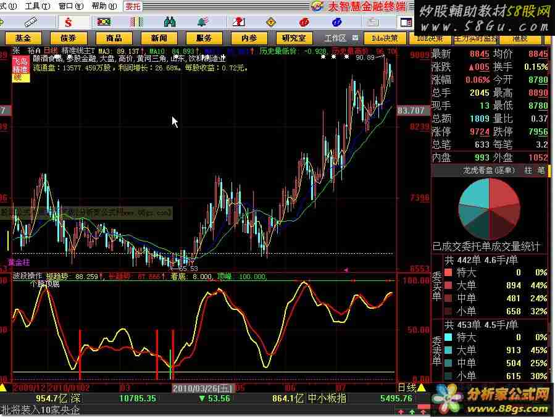Click the right yellow triangle beside 日线
The height and width of the screenshot is (418, 555).
tap(421, 388)
